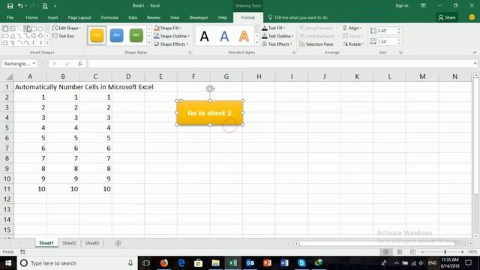Open WordArt Styles dialog launcher
The height and width of the screenshot is (270, 480).
coord(294,52)
